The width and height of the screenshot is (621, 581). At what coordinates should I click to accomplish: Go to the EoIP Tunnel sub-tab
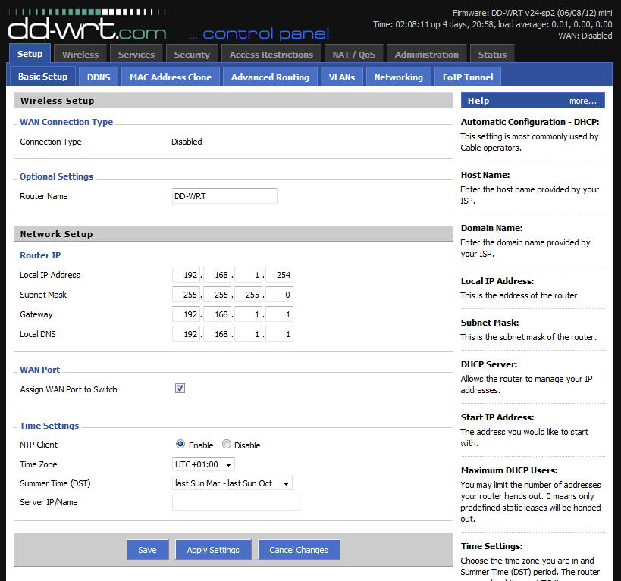(x=468, y=77)
